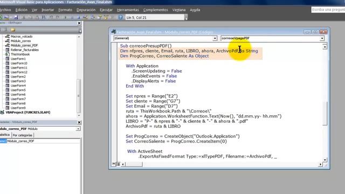Click the Run macro play icon

point(65,17)
